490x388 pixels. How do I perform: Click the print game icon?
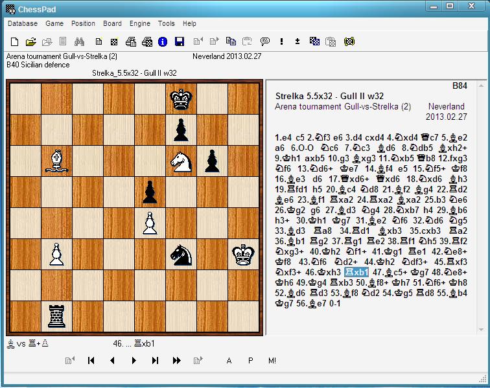click(130, 42)
